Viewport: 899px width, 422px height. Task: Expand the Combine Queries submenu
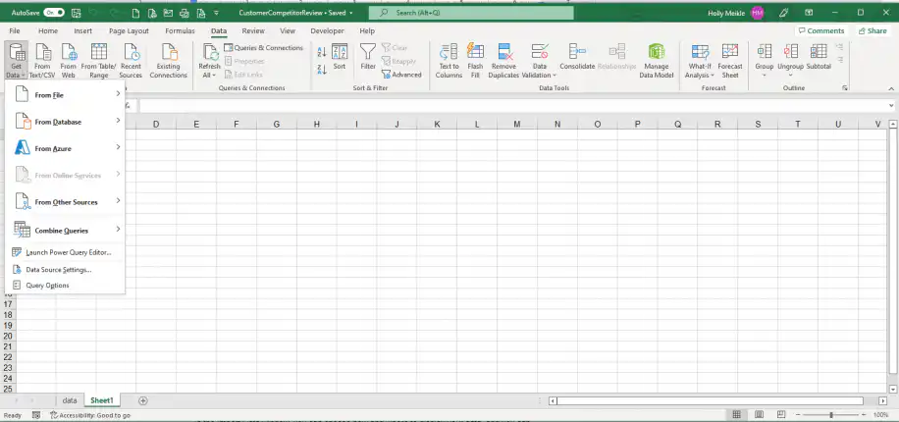[x=65, y=230]
